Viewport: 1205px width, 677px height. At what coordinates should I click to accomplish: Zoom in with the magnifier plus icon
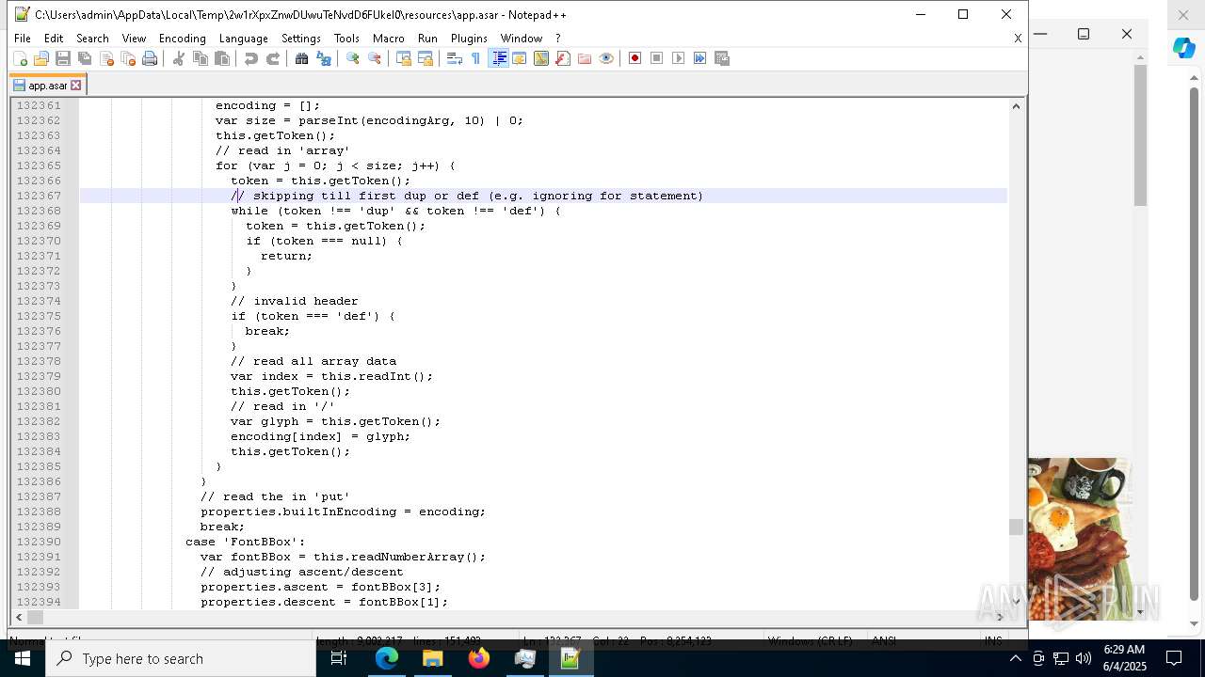(353, 58)
